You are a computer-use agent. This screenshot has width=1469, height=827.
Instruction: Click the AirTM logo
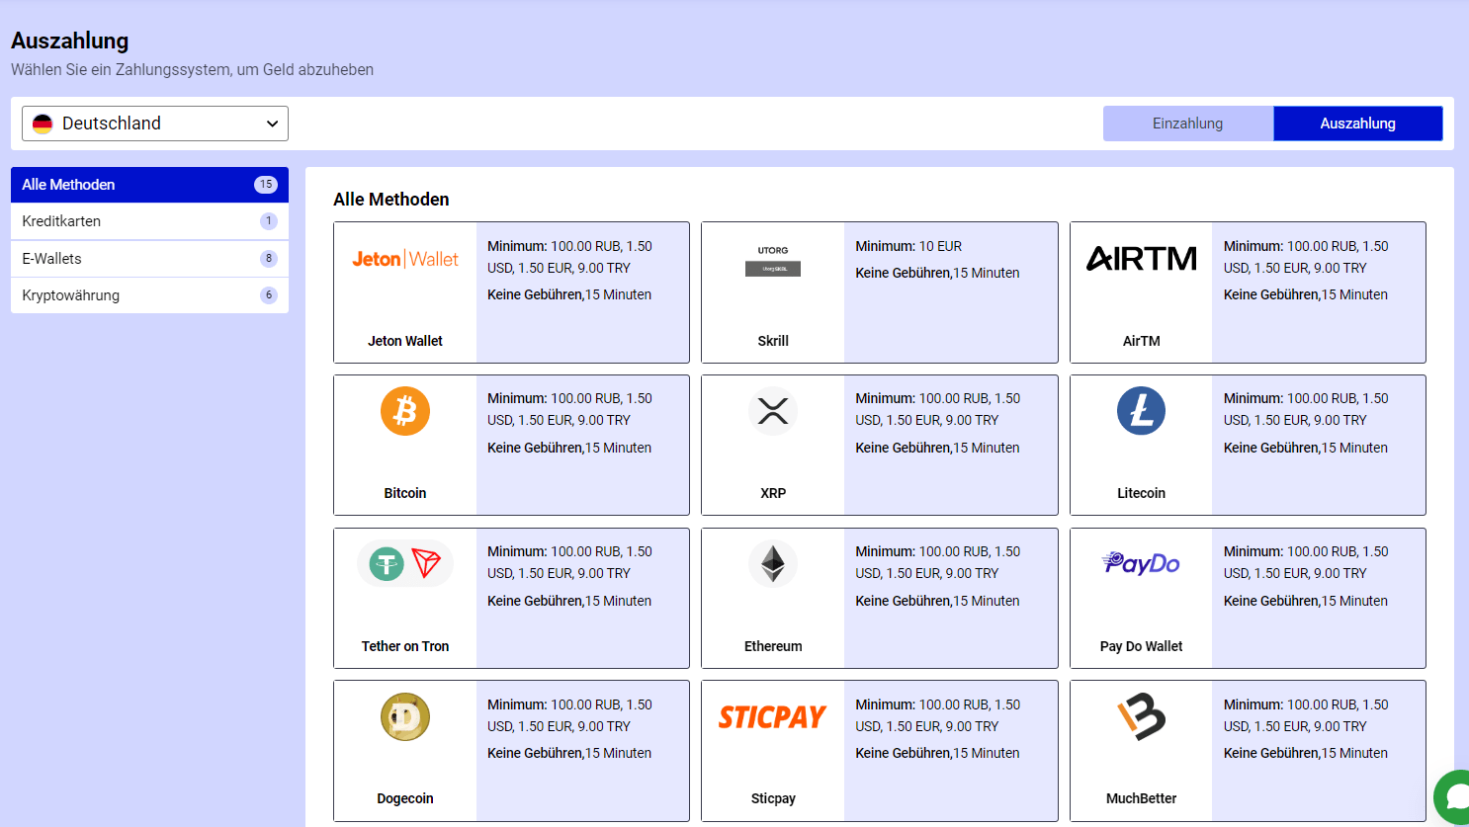pyautogui.click(x=1141, y=259)
